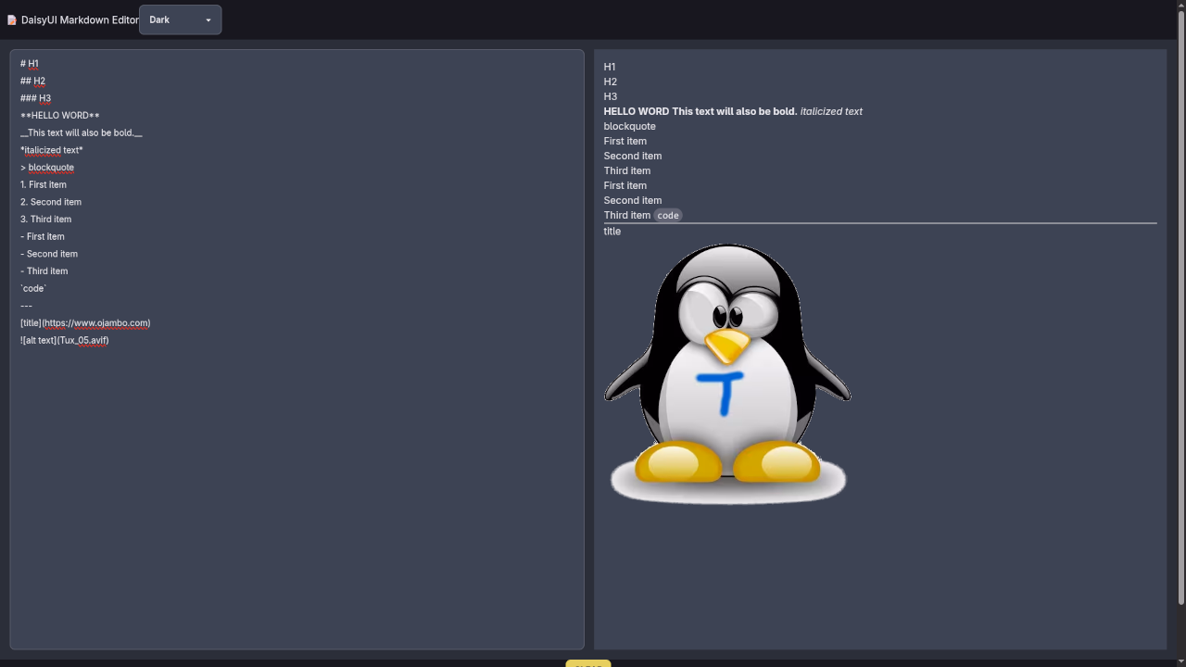The image size is (1186, 667).
Task: Place cursor on the '# H1' editor line
Action: [30, 64]
